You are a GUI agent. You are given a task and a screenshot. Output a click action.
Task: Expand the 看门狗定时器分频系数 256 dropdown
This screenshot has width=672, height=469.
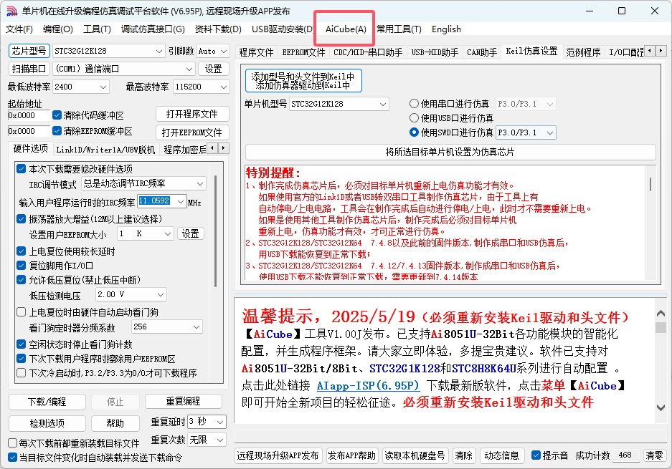[x=166, y=327]
